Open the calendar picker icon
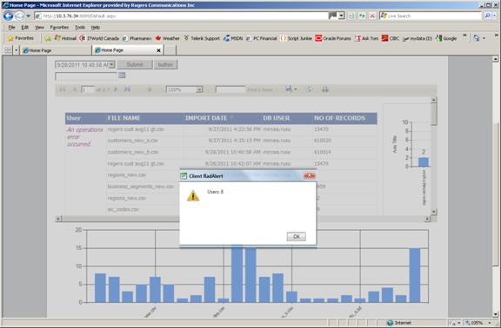501x328 pixels. 122,75
